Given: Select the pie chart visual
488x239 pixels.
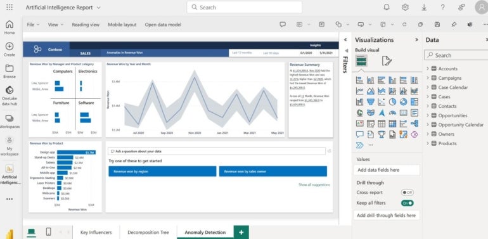Looking at the screenshot, I should click(x=392, y=102).
